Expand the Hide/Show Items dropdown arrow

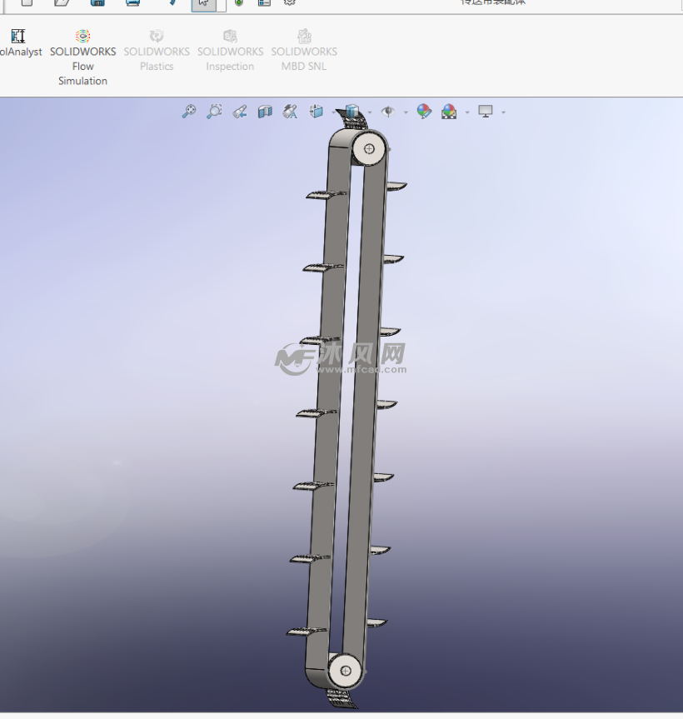406,112
